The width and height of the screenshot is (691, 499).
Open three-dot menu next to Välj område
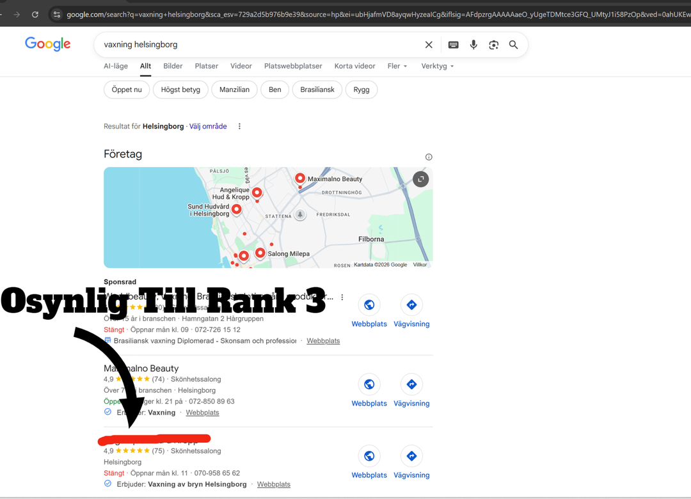coord(239,127)
